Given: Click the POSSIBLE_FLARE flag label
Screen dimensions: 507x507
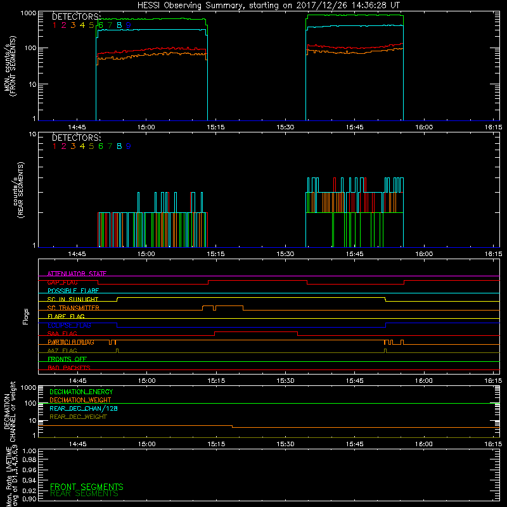Looking at the screenshot, I should click(73, 291).
